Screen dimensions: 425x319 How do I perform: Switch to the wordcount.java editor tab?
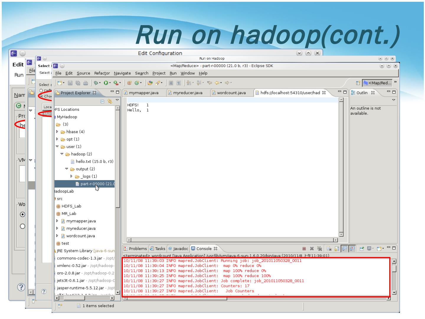click(231, 93)
